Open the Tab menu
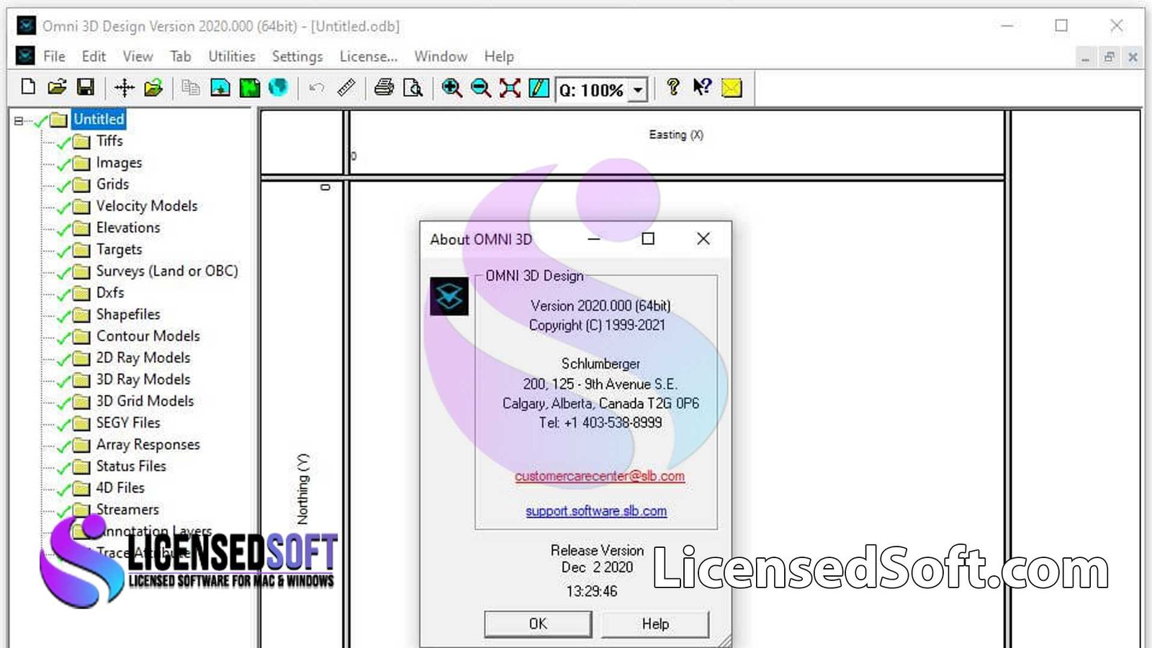Image resolution: width=1152 pixels, height=648 pixels. click(181, 56)
